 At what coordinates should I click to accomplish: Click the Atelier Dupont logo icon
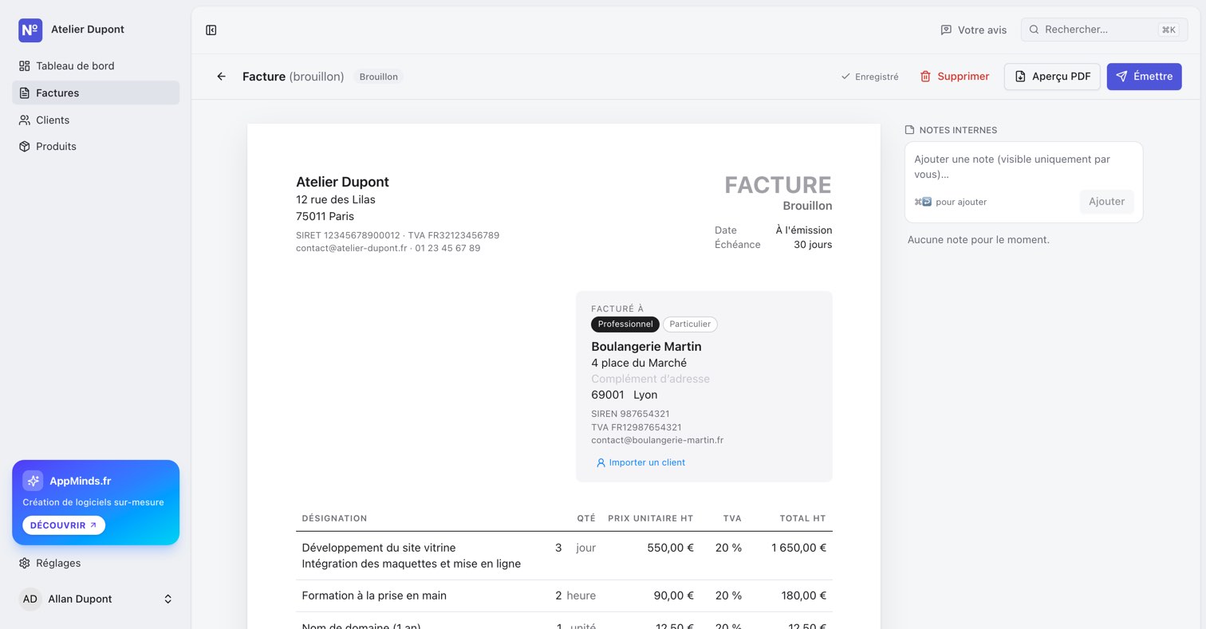(30, 29)
